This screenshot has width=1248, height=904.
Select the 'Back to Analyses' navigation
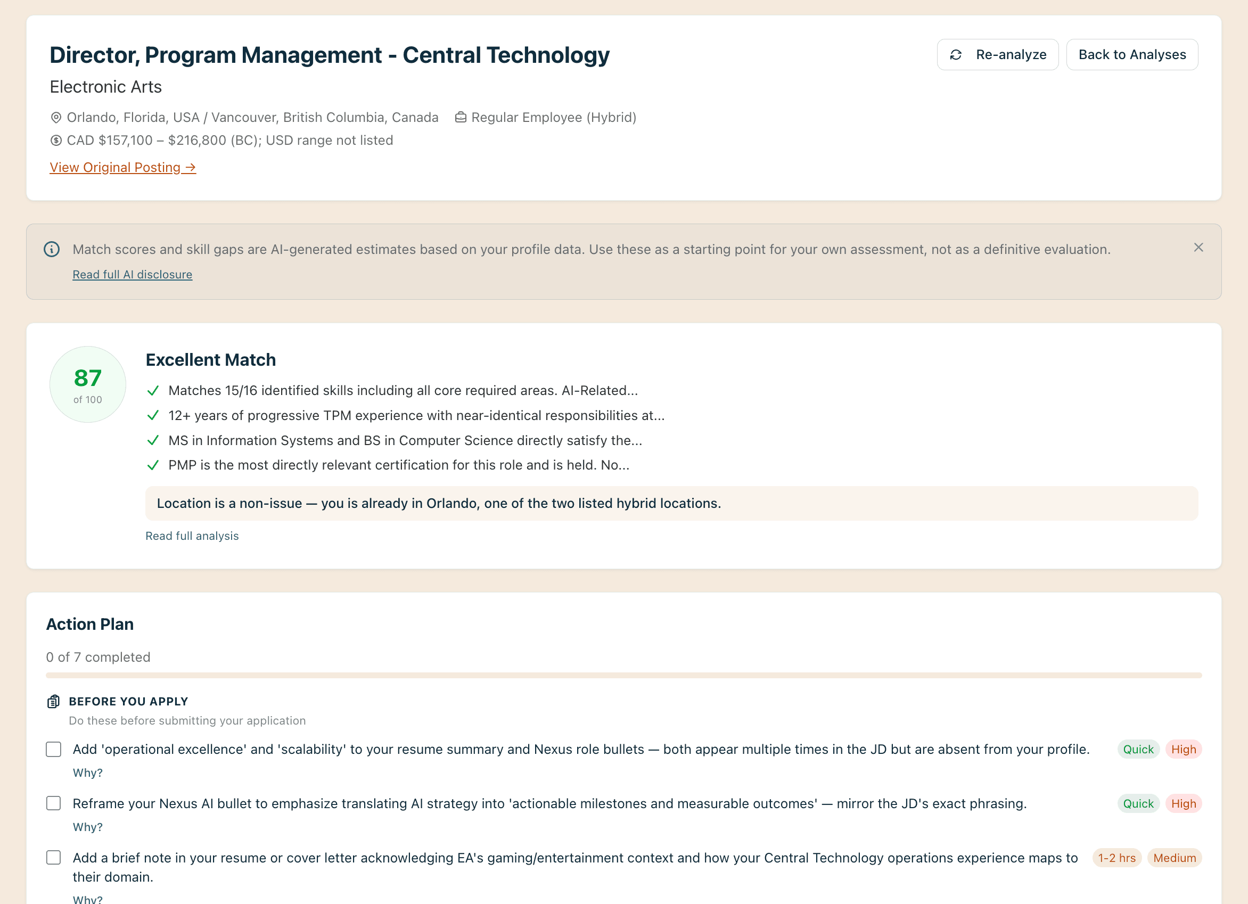click(x=1132, y=54)
